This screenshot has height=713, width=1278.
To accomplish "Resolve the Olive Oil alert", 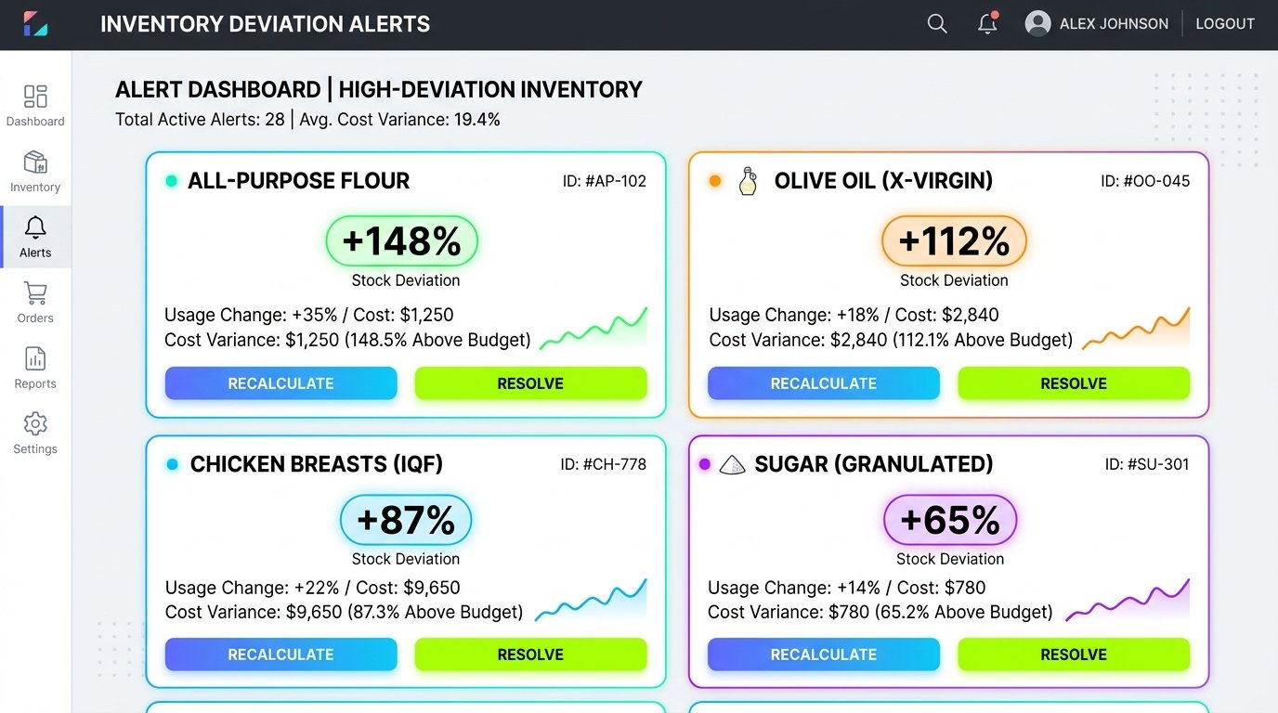I will click(1074, 383).
